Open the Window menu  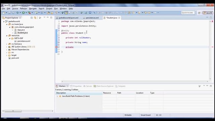pos(63,8)
